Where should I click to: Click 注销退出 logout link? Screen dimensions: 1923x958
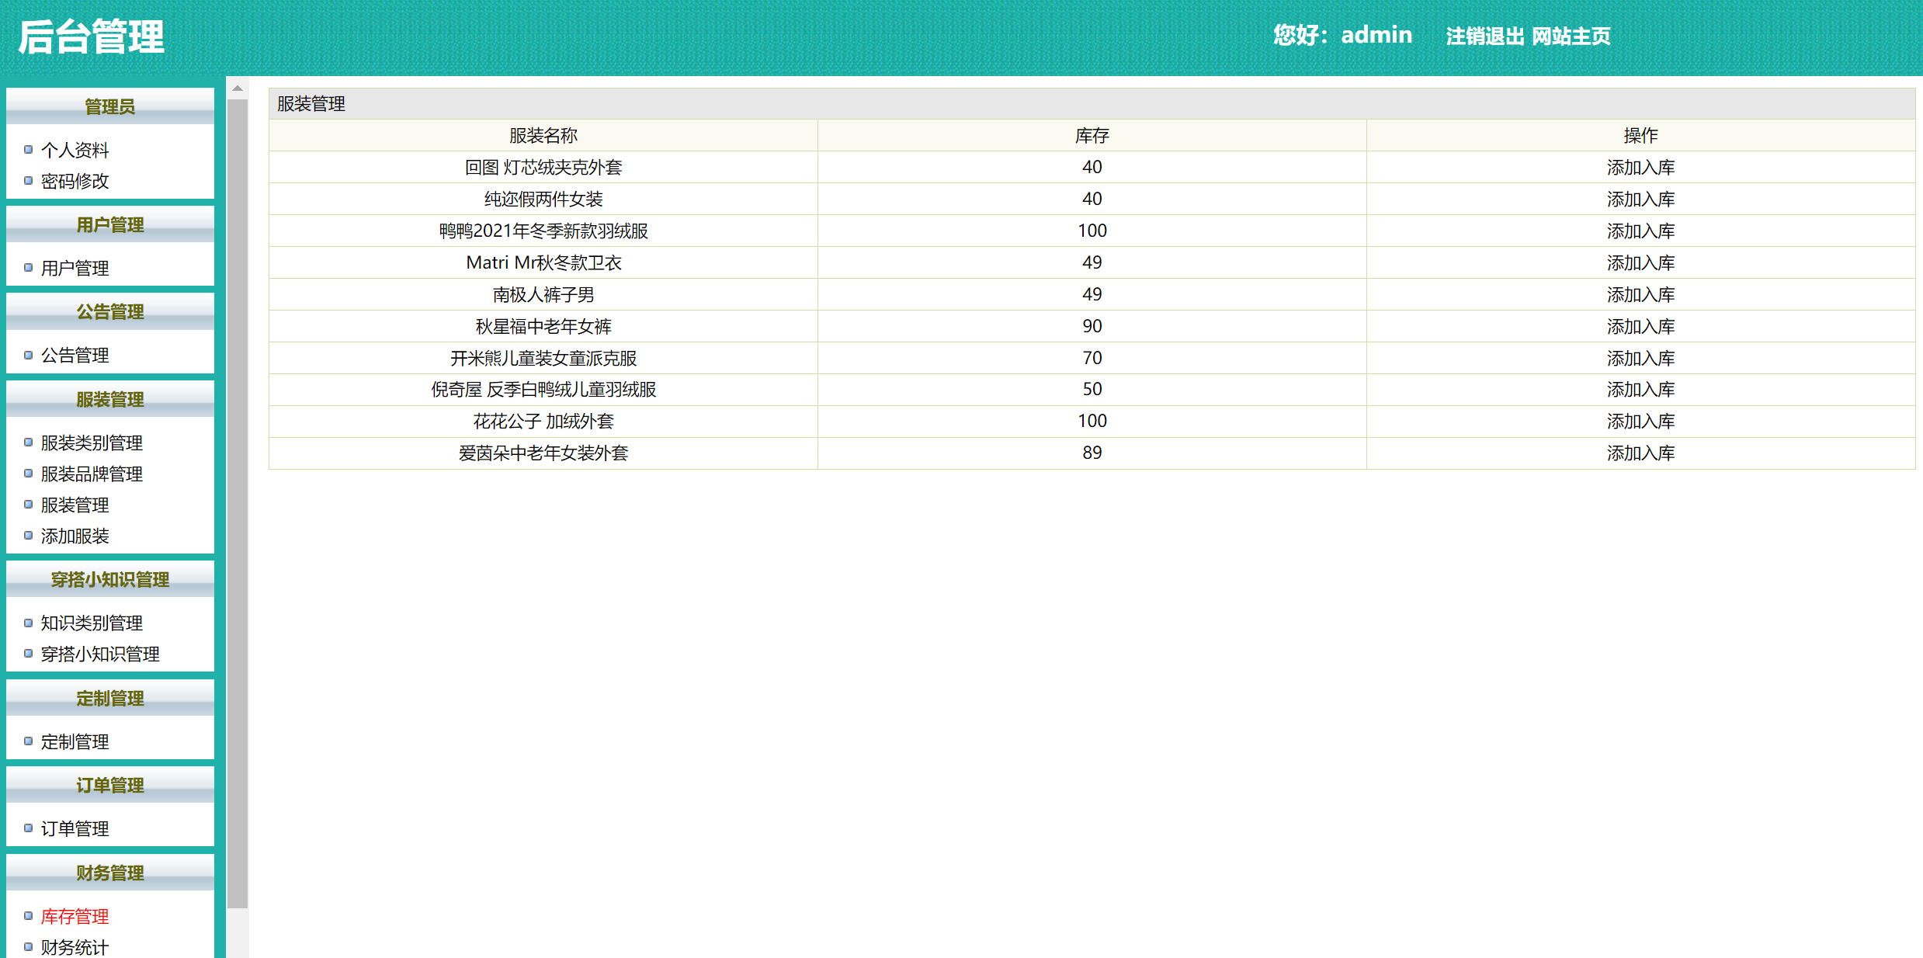pos(1484,36)
